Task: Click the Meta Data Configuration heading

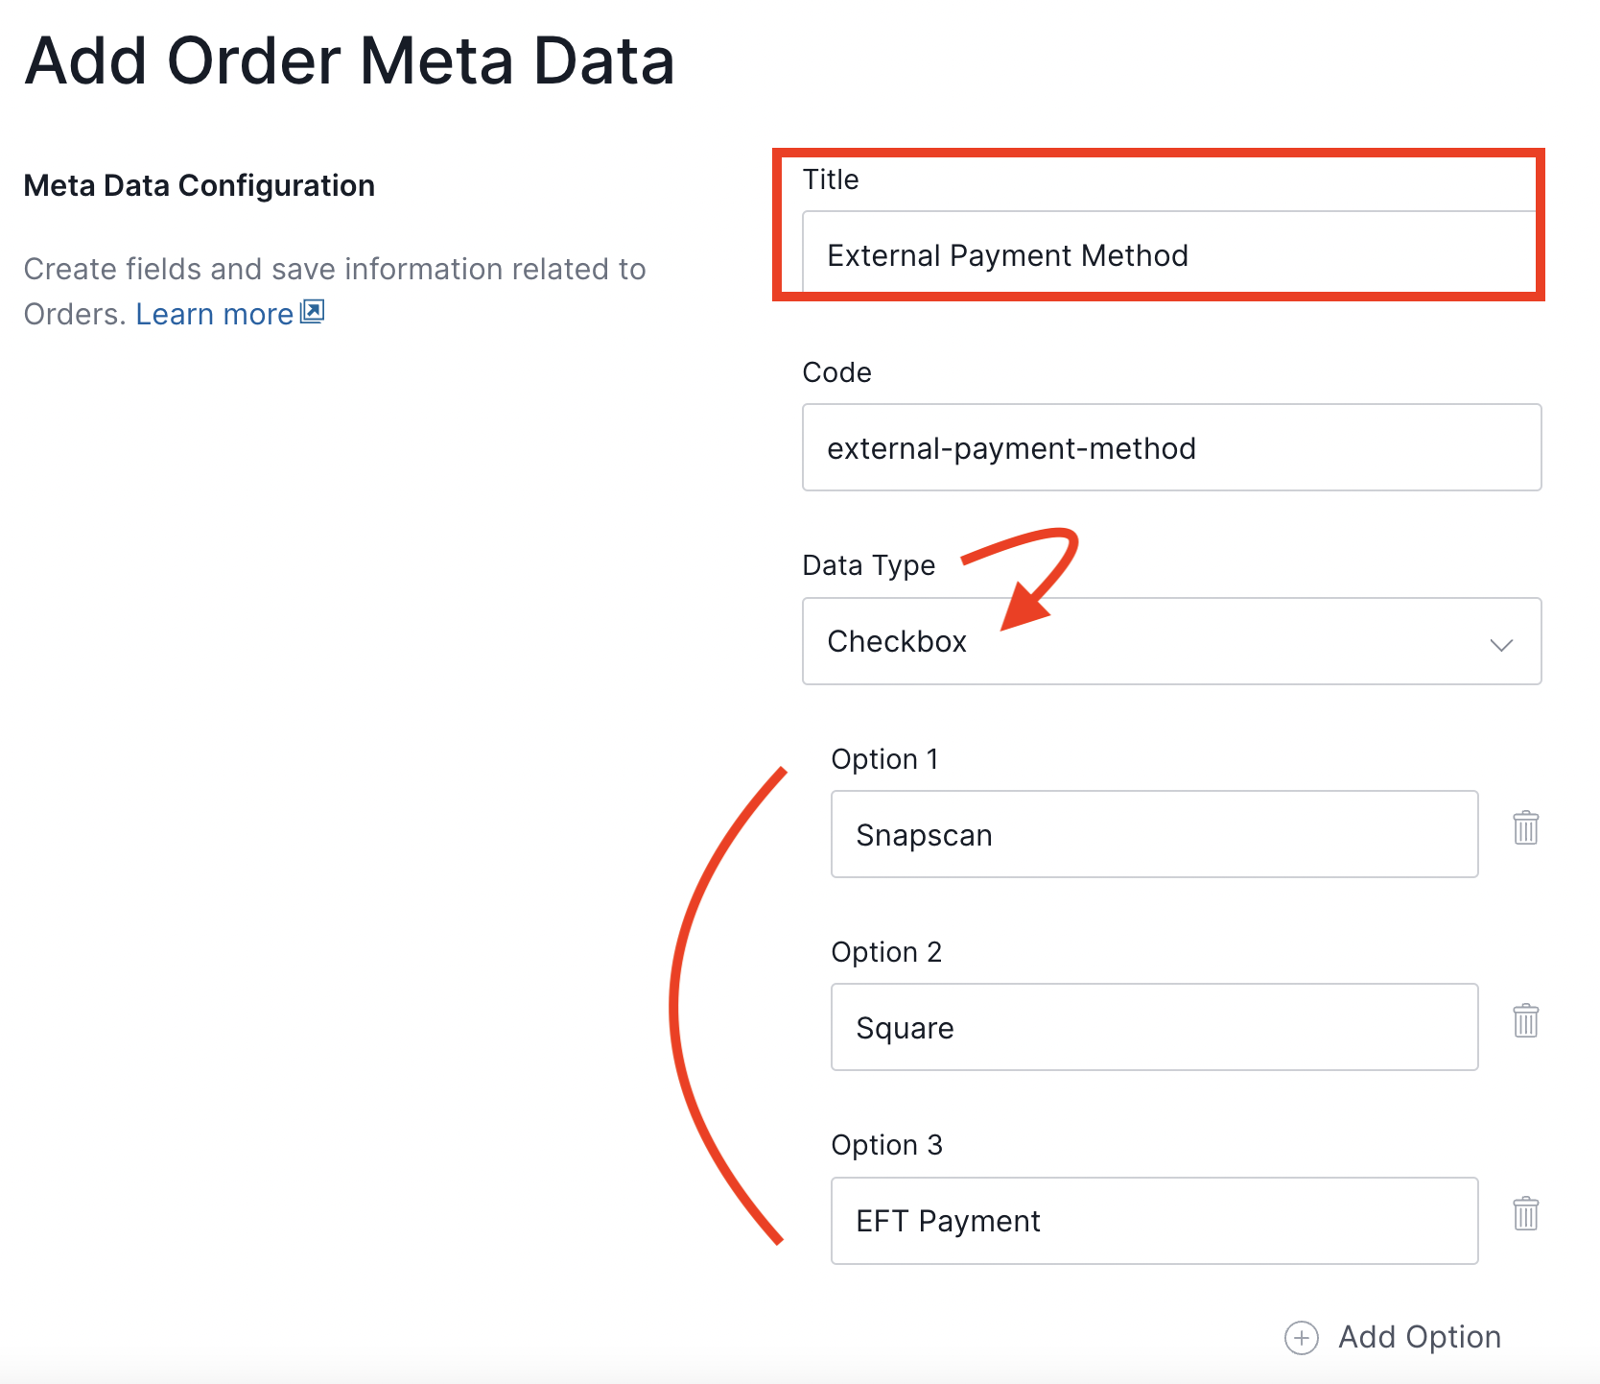Action: 198,184
